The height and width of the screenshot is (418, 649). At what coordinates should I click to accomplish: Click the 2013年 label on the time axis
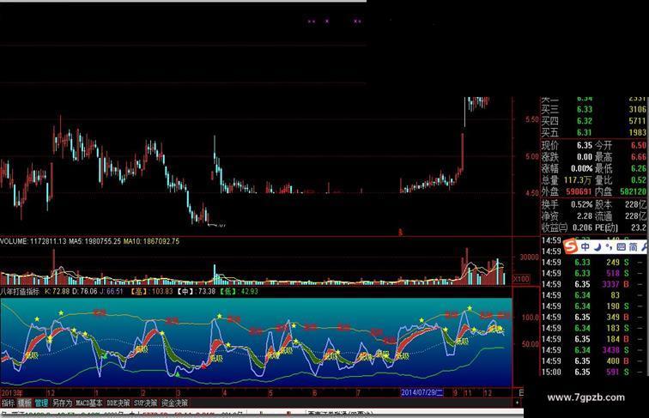click(12, 393)
